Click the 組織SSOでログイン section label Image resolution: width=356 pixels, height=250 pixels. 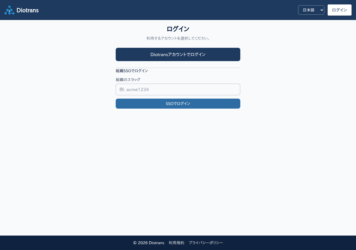click(x=132, y=71)
